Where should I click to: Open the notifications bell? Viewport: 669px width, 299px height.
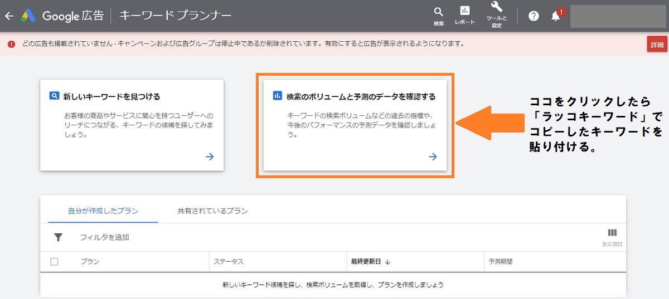click(x=556, y=16)
